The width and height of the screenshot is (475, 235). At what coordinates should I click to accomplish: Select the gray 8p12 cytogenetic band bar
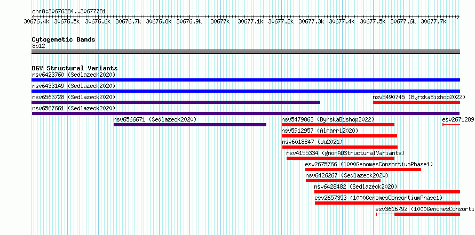point(246,52)
